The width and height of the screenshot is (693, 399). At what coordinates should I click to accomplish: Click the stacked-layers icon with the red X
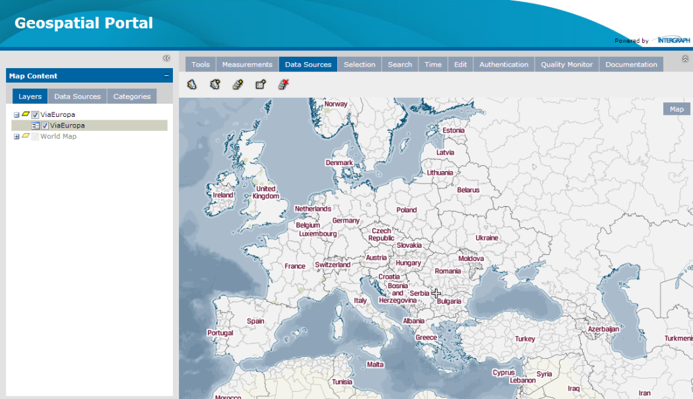pos(284,85)
